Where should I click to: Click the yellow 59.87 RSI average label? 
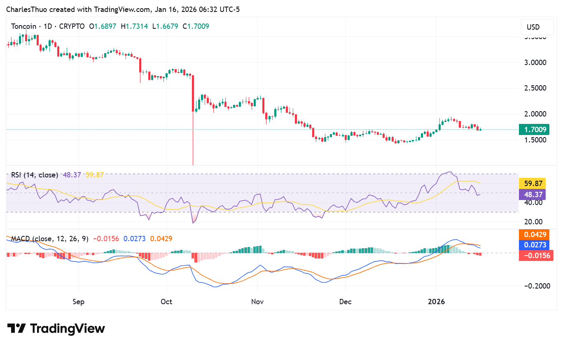pyautogui.click(x=533, y=183)
